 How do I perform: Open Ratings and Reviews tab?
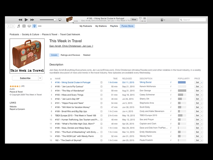point(70,55)
